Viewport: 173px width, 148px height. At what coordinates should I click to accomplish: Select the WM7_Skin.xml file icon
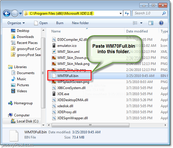(x=54, y=51)
